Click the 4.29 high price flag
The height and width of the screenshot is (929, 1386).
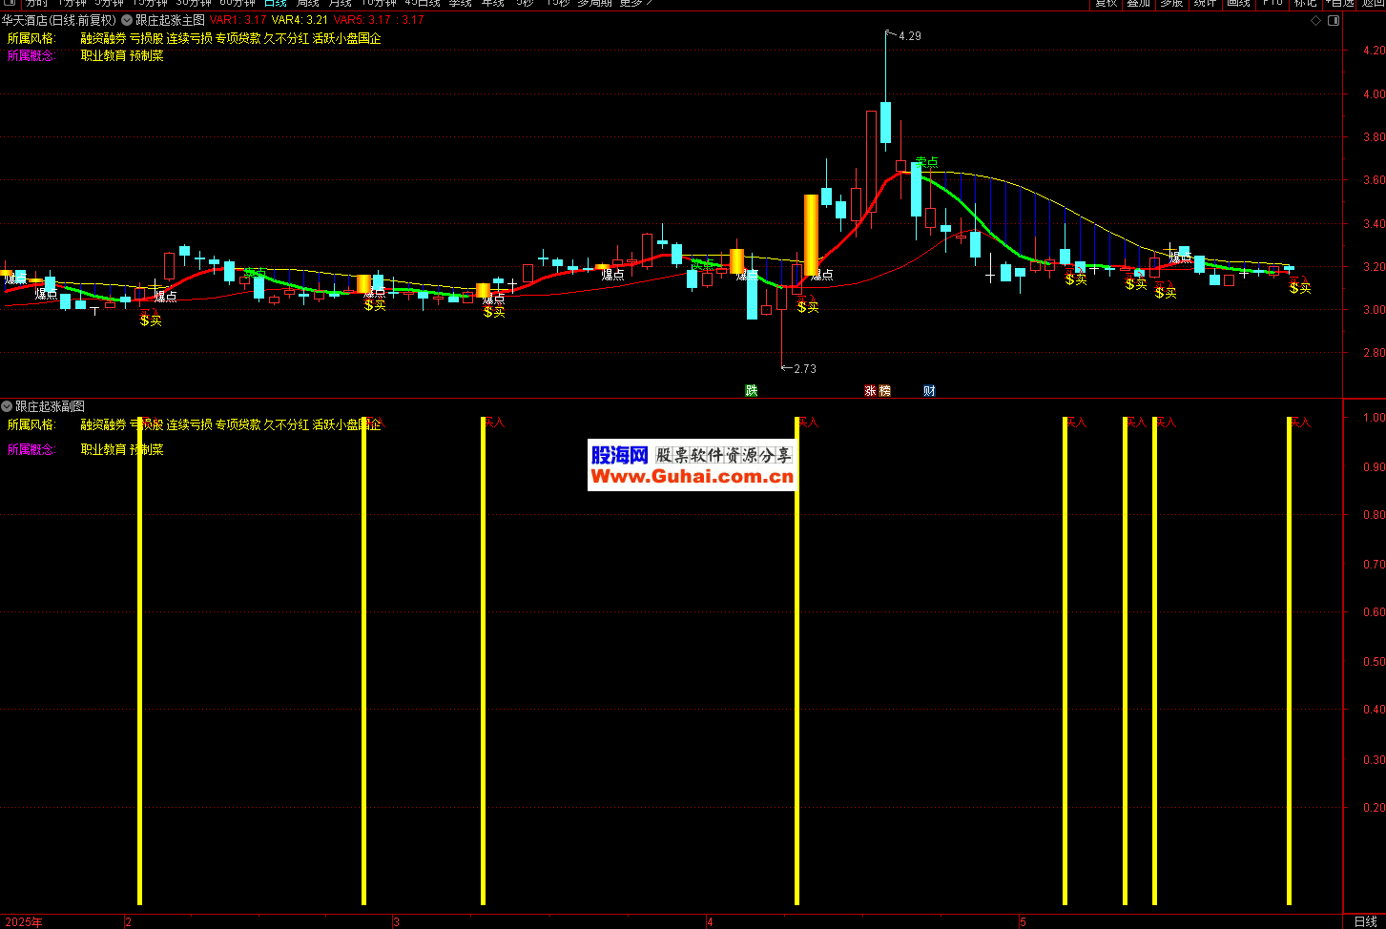[x=909, y=36]
